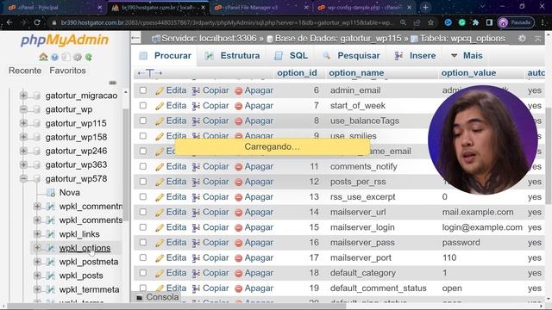The image size is (552, 310).
Task: Collapse the gatortur_wp database node
Action: (x=23, y=109)
